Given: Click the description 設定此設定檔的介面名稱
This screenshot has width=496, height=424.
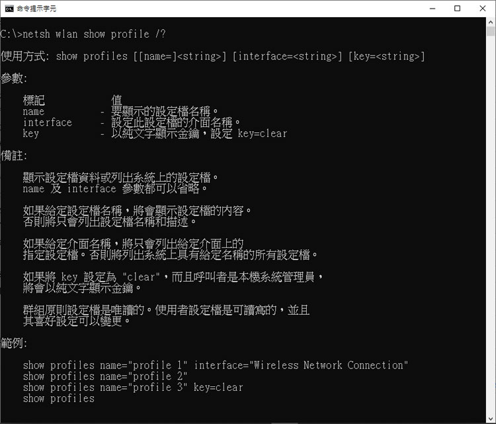Looking at the screenshot, I should [175, 122].
